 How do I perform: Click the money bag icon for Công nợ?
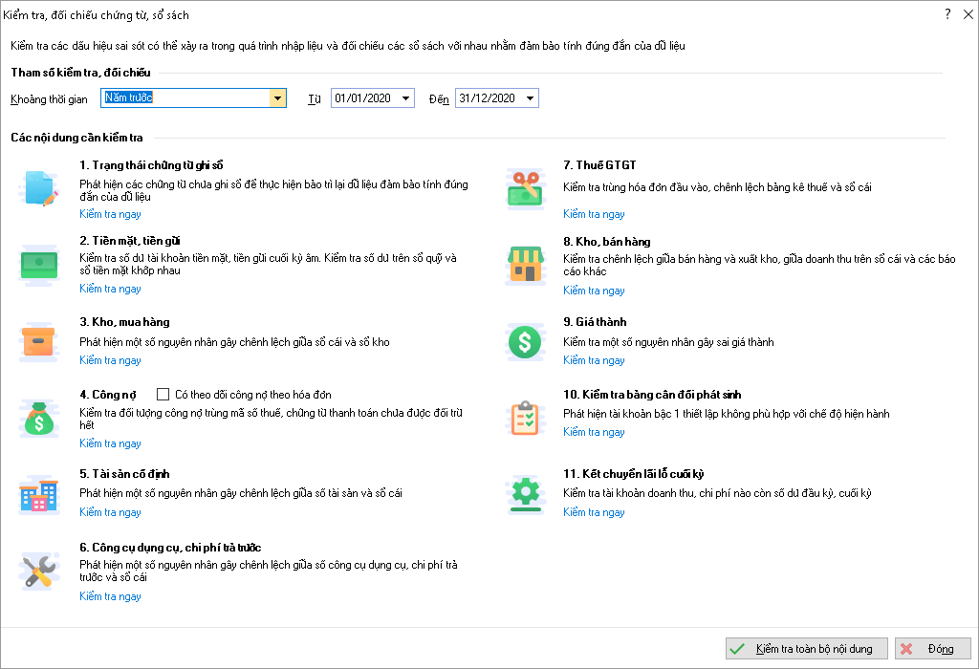(x=39, y=419)
